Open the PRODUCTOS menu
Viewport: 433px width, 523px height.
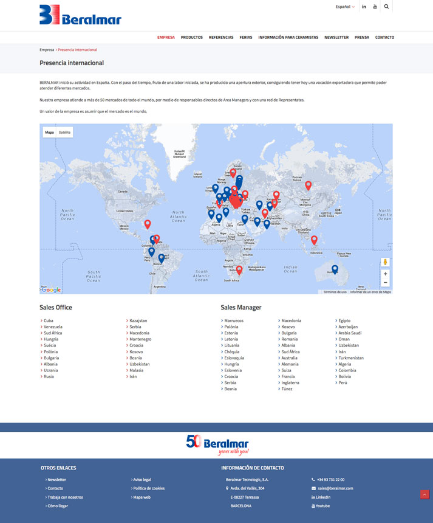tap(191, 37)
